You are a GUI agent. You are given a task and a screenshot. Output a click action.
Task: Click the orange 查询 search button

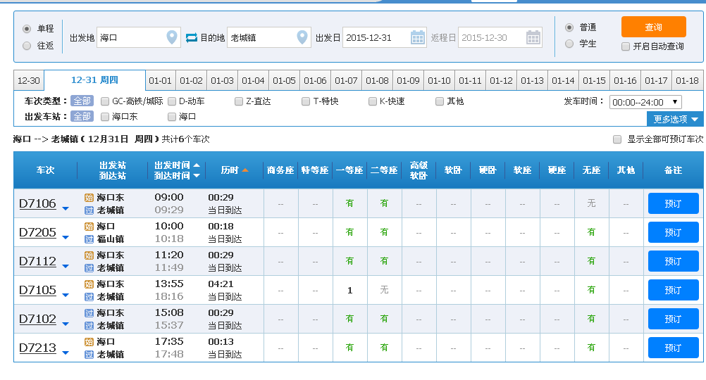653,27
